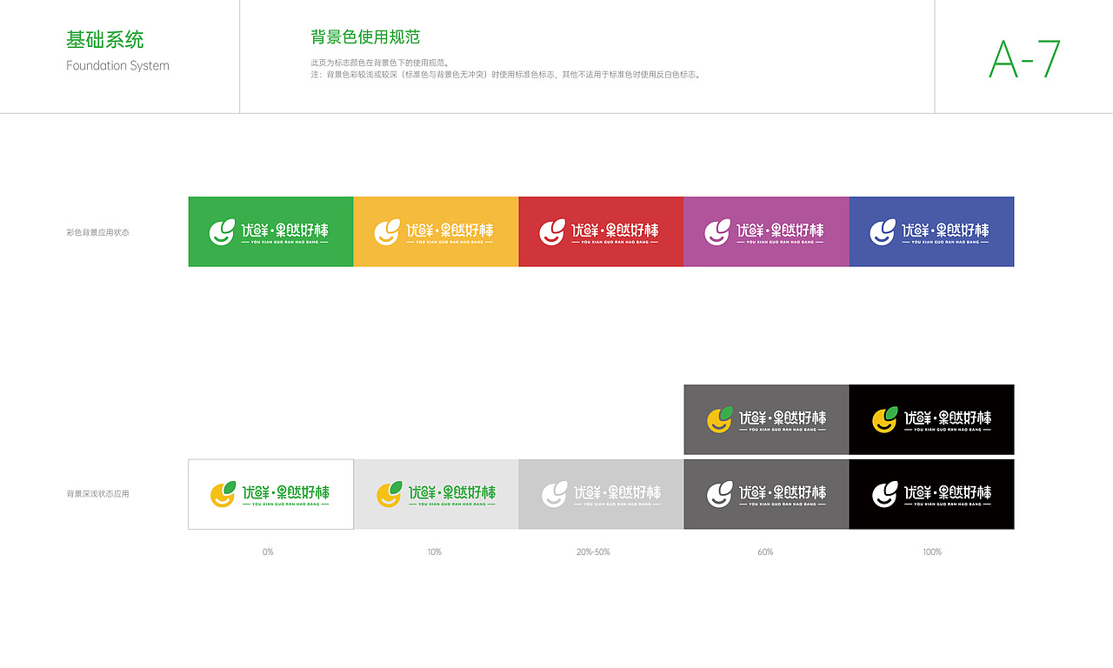Click the color logo on dark gray panel
Viewport: 1113px width, 668px height.
766,419
